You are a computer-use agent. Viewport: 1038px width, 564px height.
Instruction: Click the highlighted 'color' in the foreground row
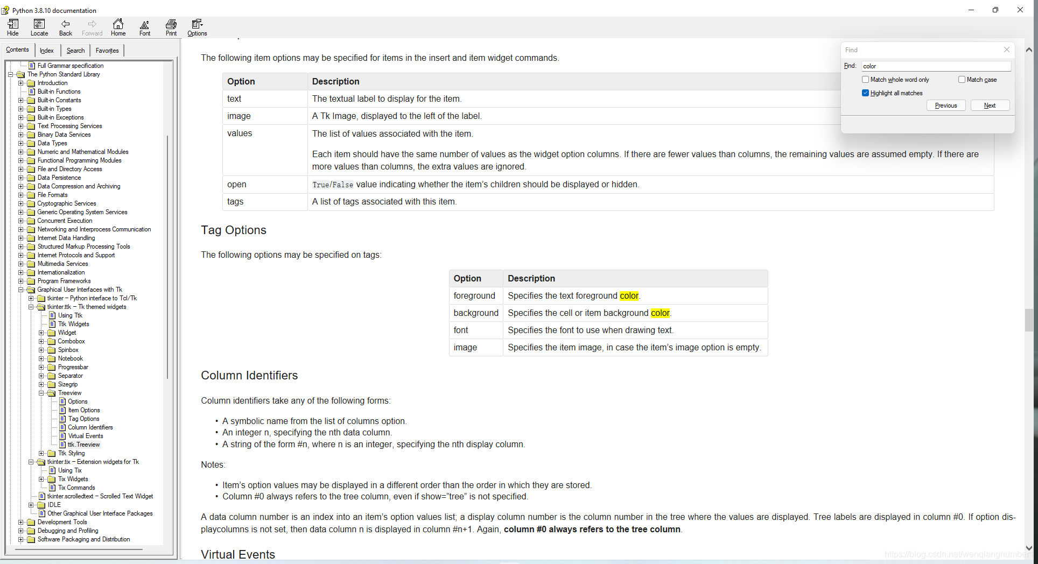click(629, 296)
